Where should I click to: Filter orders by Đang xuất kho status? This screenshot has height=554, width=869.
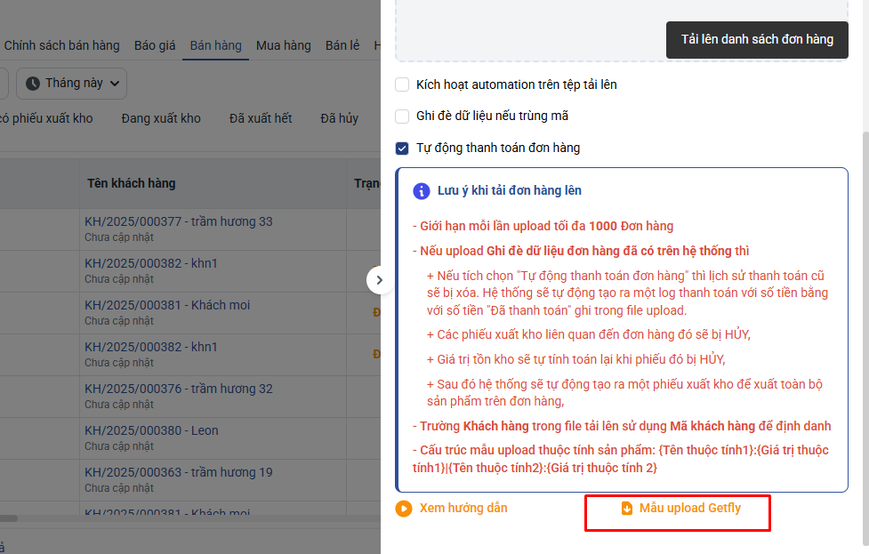tap(161, 118)
